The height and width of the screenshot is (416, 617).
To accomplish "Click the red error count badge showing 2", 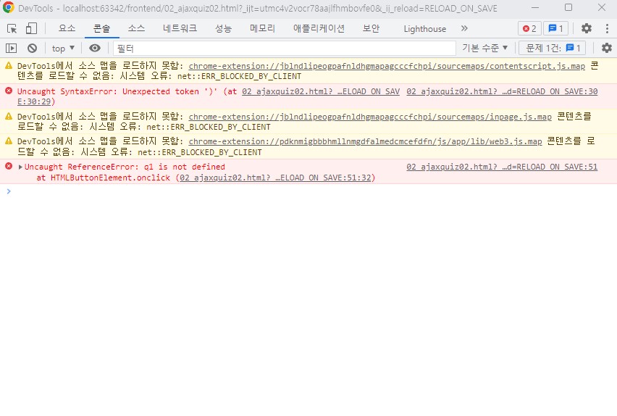I will click(x=529, y=28).
